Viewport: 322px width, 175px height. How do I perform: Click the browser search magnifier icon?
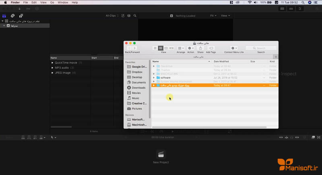tap(135, 16)
